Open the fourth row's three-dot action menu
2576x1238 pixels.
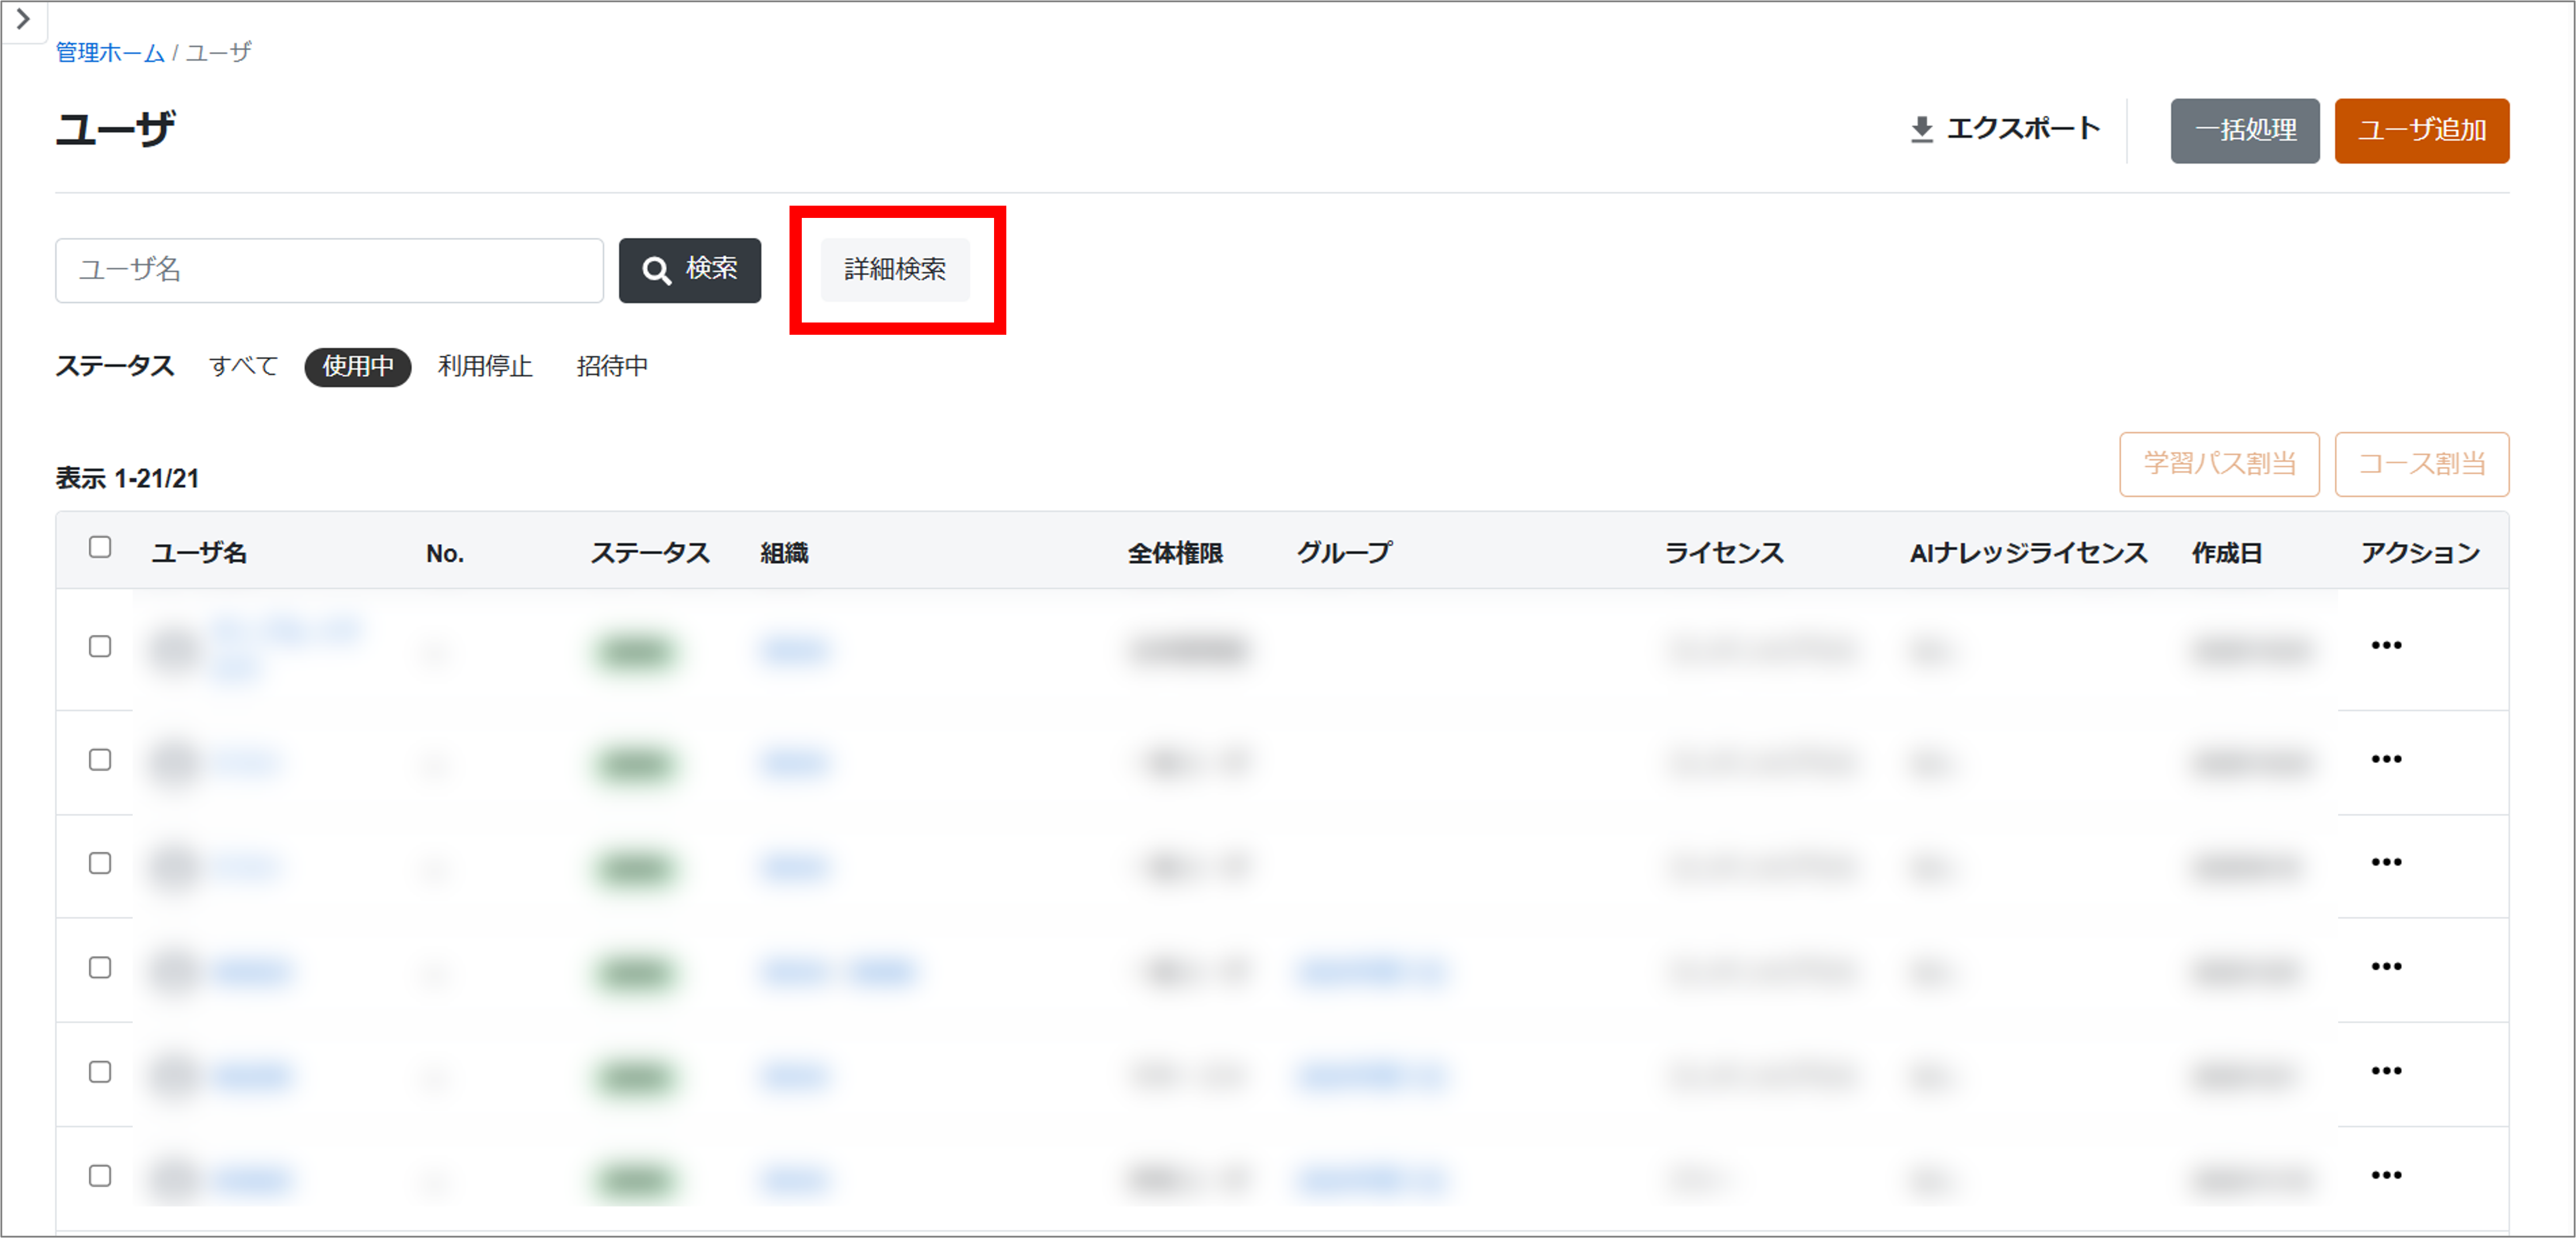(x=2386, y=967)
